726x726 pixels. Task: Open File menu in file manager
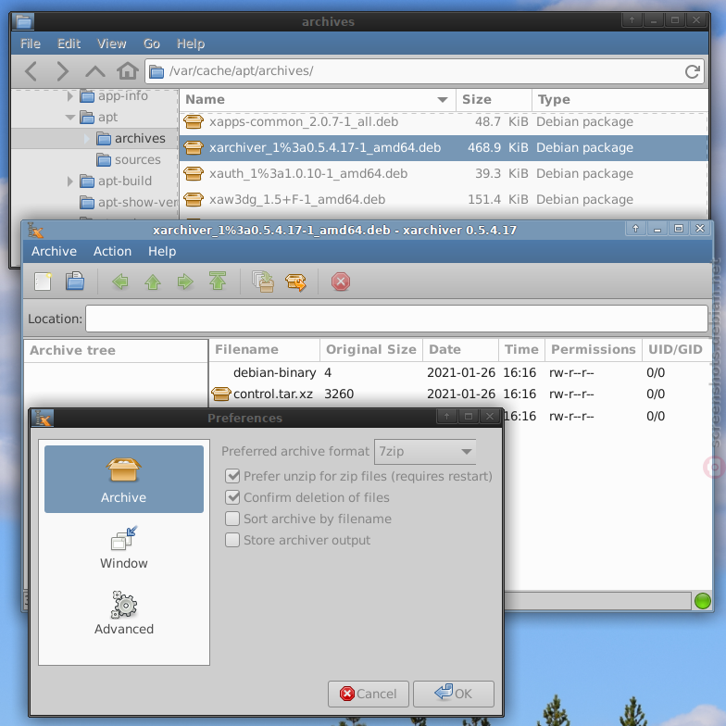click(31, 44)
